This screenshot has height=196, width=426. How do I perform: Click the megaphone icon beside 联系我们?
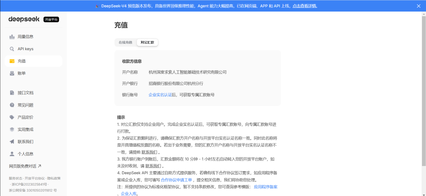tap(12, 142)
